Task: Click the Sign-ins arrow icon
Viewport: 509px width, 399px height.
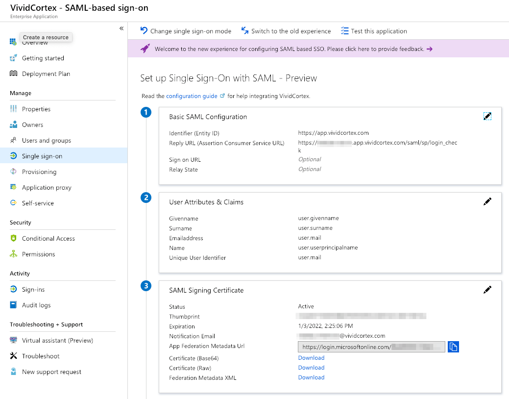Action: 13,289
